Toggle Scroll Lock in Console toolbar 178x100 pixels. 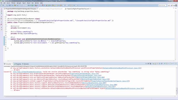155,64
